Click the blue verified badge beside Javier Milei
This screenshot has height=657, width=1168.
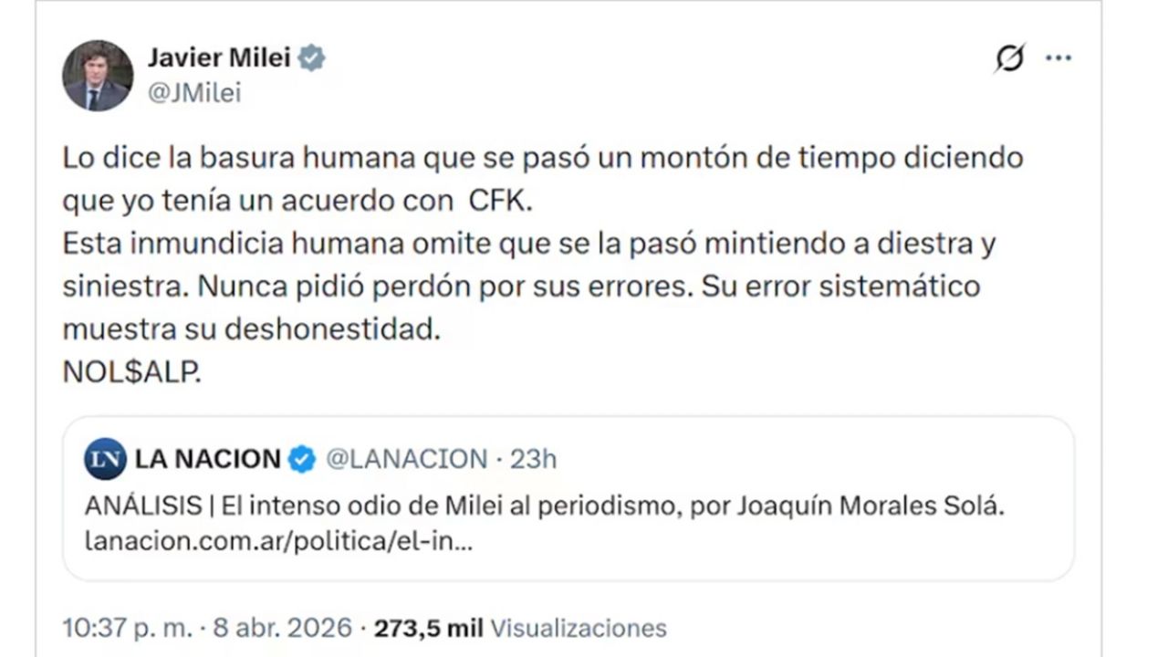[313, 58]
